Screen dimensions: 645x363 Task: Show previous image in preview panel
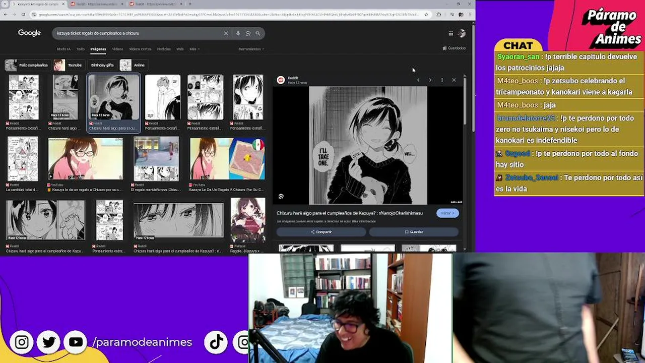pyautogui.click(x=418, y=80)
